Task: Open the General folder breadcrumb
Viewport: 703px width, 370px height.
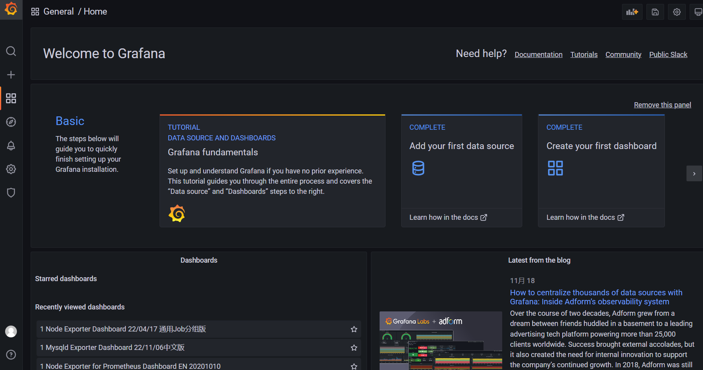Action: click(x=59, y=12)
